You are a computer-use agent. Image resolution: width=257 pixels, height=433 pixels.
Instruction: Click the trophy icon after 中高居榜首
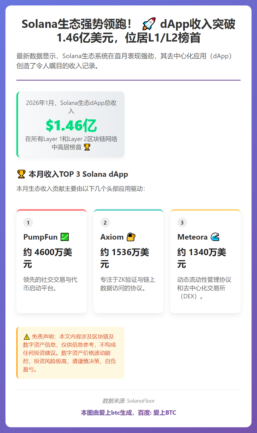coord(87,147)
